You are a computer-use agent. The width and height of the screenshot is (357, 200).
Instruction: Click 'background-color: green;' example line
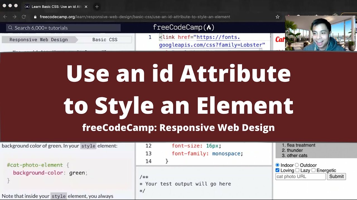pos(50,173)
